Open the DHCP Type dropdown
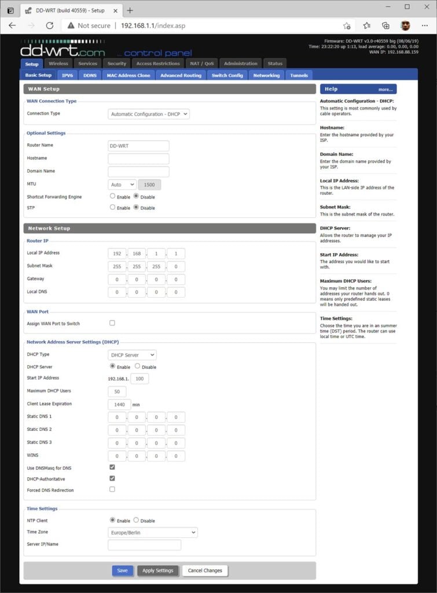 point(132,355)
